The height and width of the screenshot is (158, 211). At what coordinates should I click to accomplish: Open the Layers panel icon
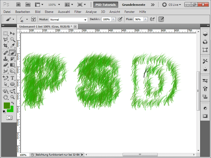click(205, 34)
